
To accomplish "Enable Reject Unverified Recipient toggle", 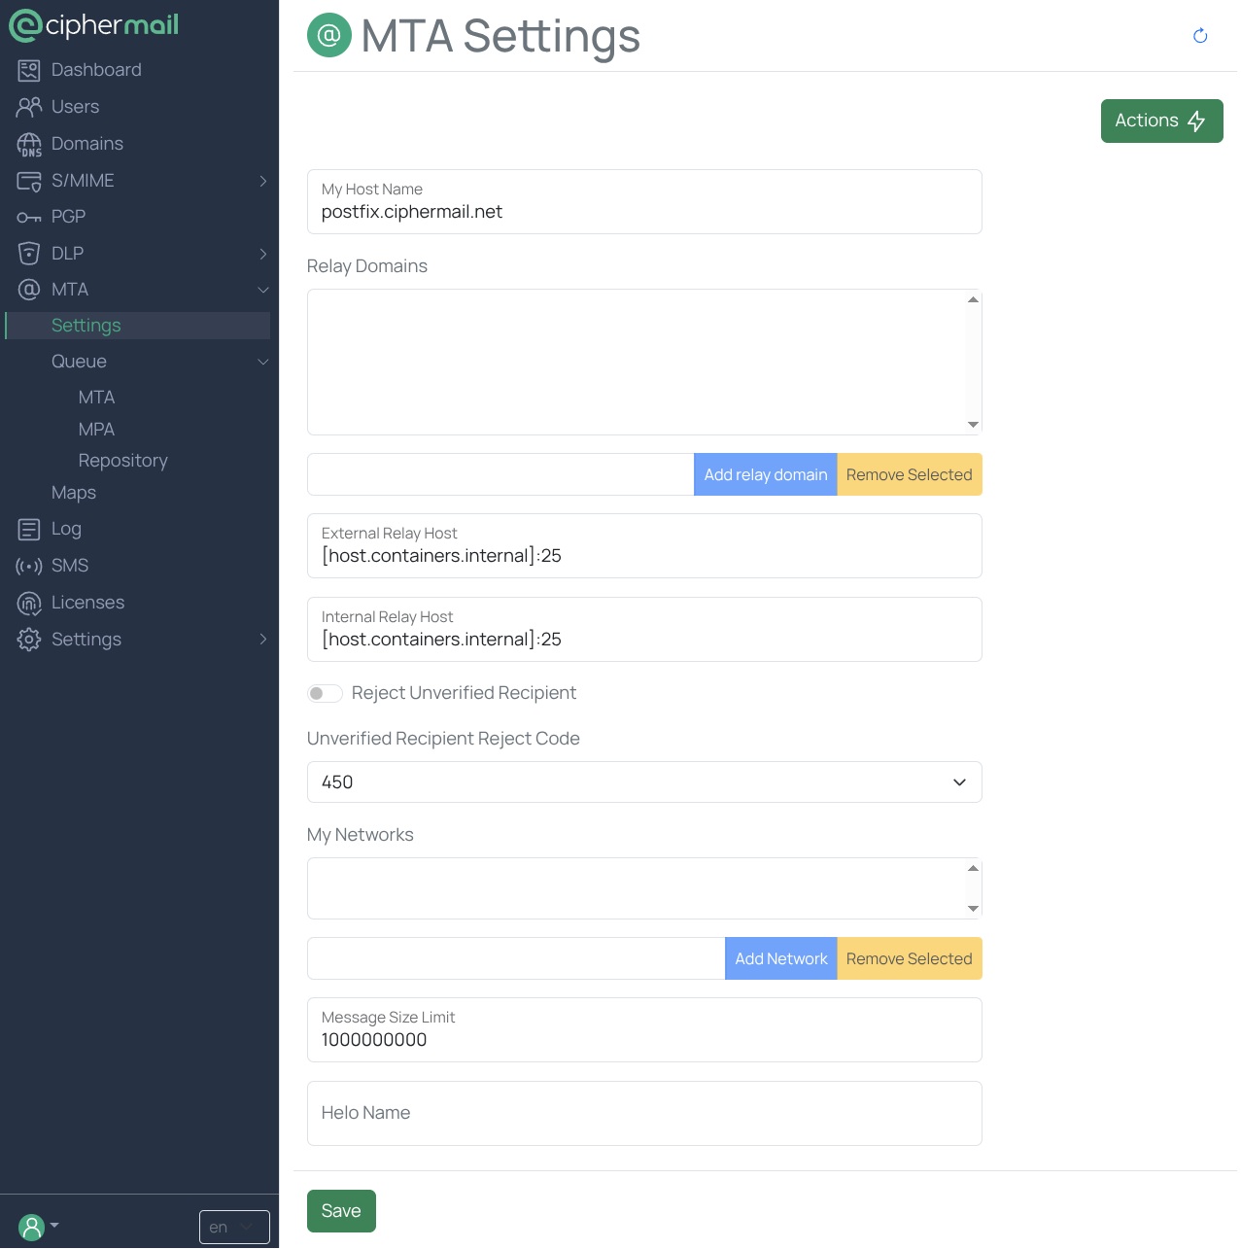I will [x=325, y=693].
